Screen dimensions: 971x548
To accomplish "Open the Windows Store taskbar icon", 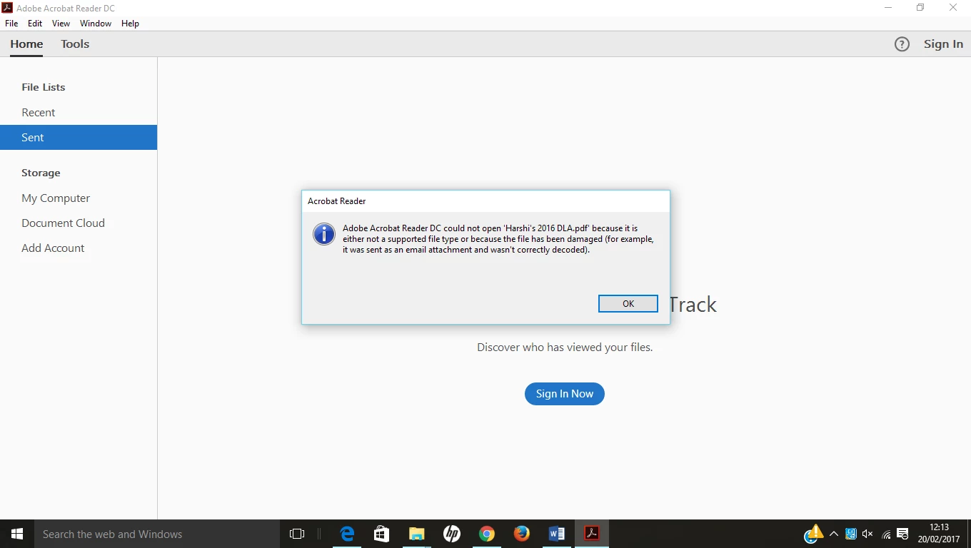I will tap(382, 534).
